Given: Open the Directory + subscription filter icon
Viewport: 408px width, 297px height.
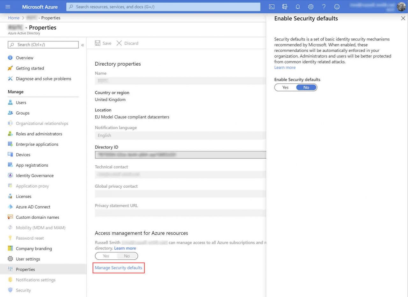Looking at the screenshot, I should (x=285, y=7).
